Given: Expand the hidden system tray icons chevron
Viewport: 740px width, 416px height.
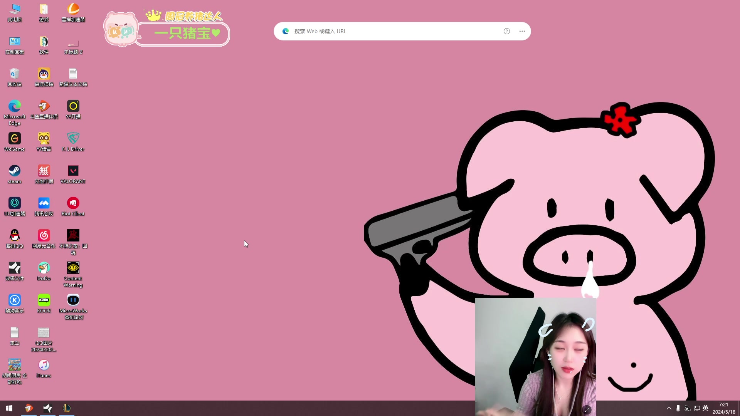Looking at the screenshot, I should coord(669,408).
